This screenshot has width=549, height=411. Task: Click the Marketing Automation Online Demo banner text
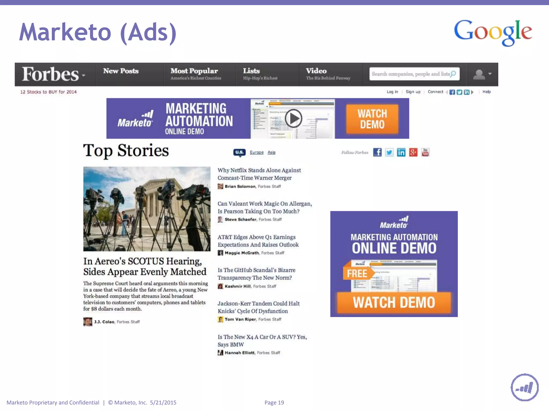(x=199, y=119)
